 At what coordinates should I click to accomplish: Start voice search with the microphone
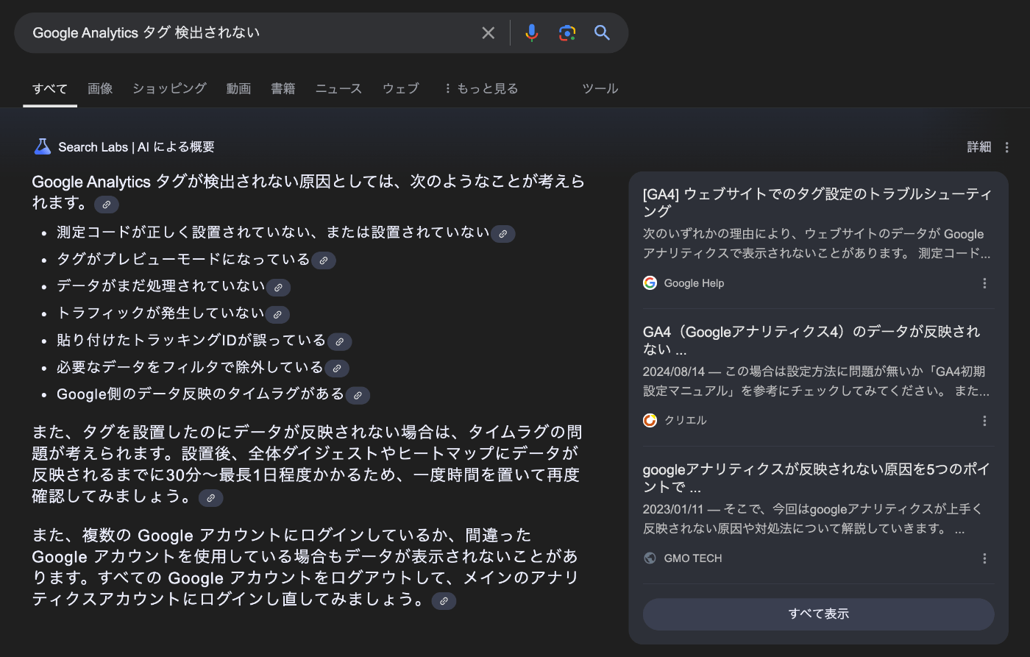pyautogui.click(x=532, y=32)
